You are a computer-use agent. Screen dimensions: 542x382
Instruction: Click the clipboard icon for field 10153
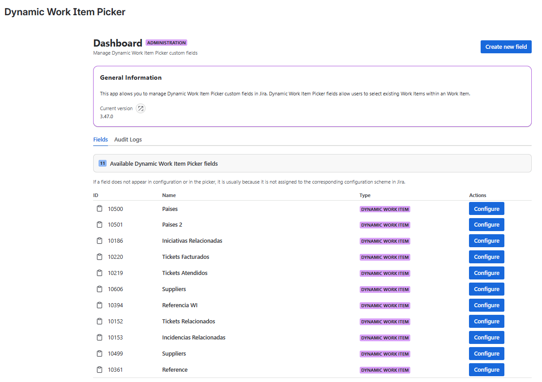(x=100, y=338)
